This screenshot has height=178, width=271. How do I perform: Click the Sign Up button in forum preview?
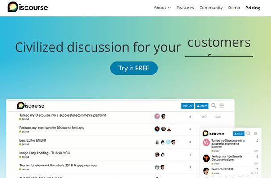(187, 105)
